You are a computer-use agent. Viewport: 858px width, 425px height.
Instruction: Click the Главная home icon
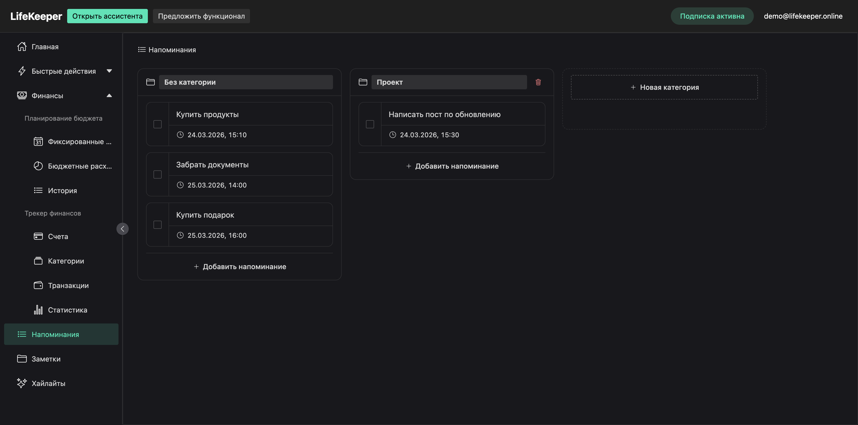[22, 47]
